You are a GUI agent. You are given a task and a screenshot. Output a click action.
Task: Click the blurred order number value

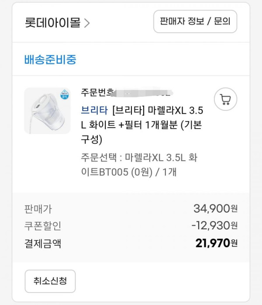tap(143, 92)
